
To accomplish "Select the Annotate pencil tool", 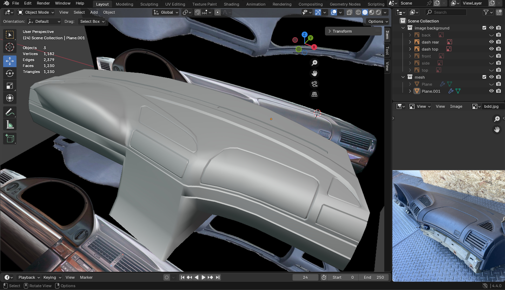I will tap(10, 112).
